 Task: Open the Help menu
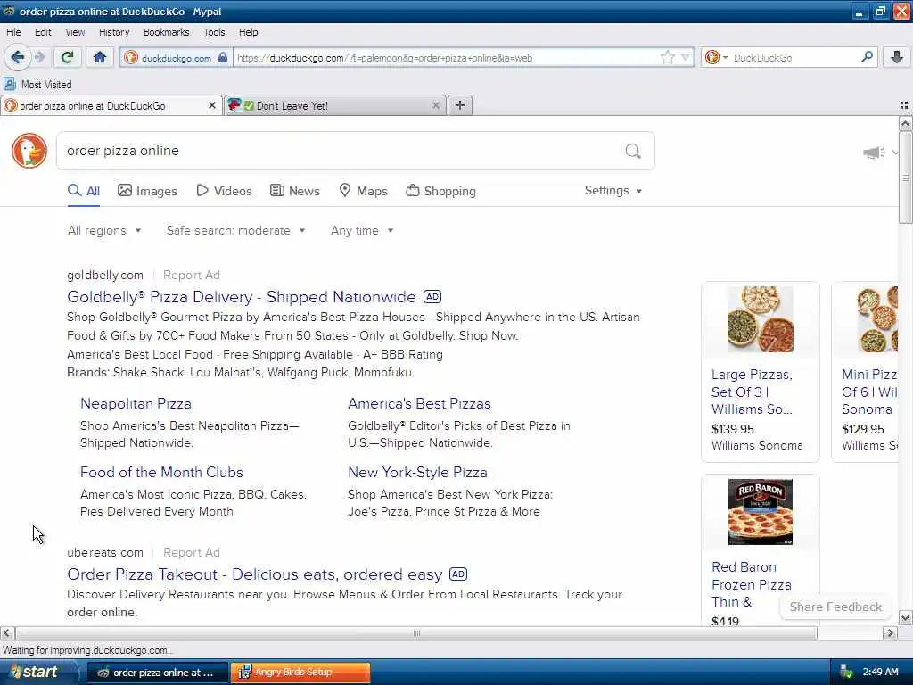coord(248,33)
